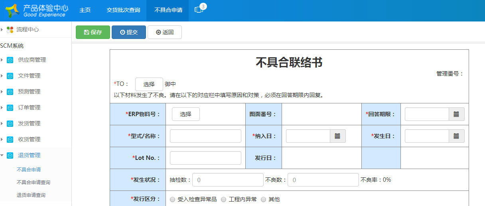Click the 不良率：0% text
This screenshot has width=485, height=206.
[x=376, y=180]
